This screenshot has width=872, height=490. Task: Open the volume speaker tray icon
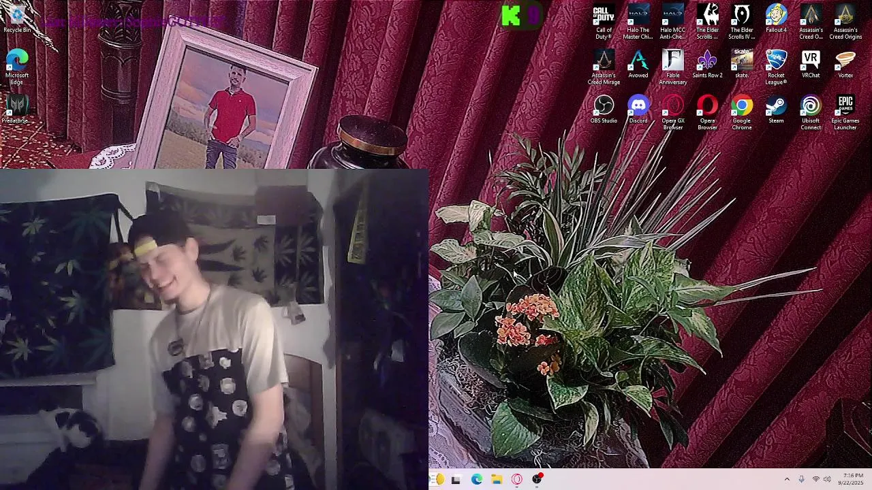827,480
